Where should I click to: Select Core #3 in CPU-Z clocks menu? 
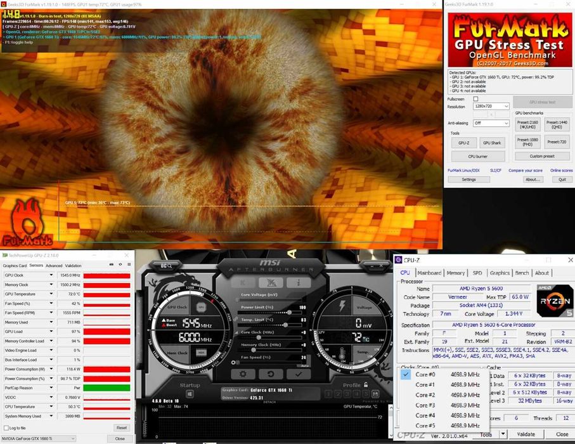(x=443, y=405)
